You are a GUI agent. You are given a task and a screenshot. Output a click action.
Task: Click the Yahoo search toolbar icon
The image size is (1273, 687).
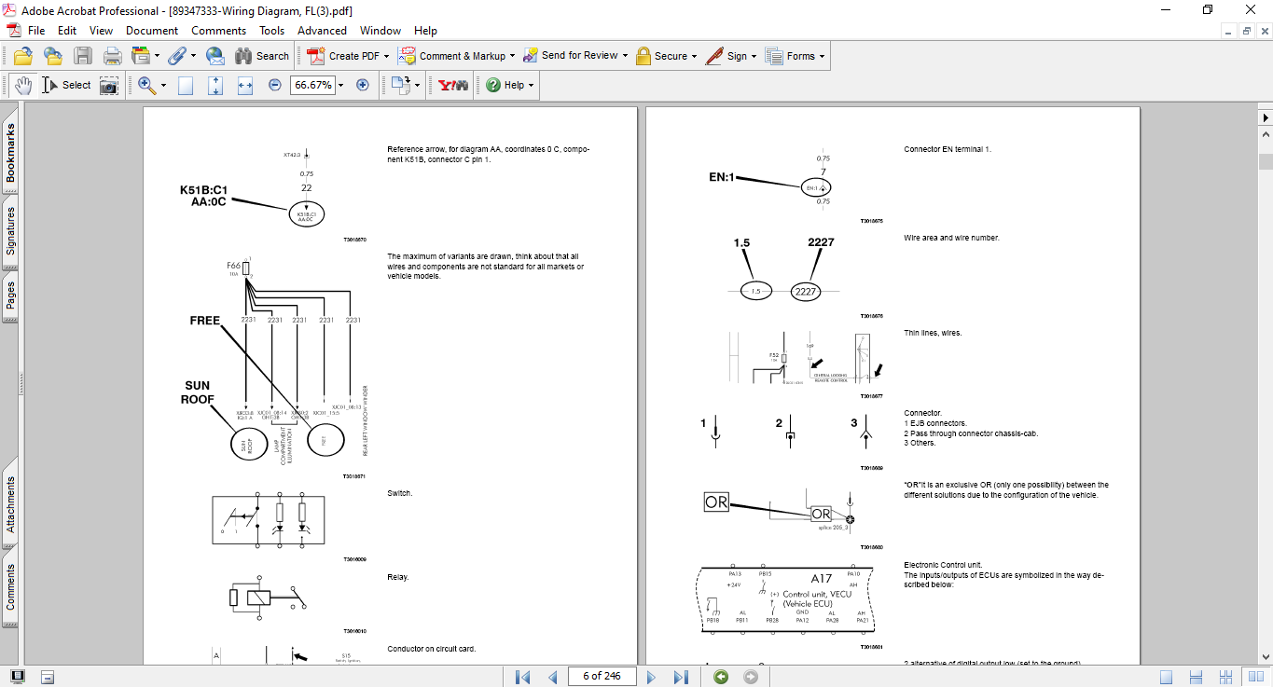pyautogui.click(x=453, y=85)
